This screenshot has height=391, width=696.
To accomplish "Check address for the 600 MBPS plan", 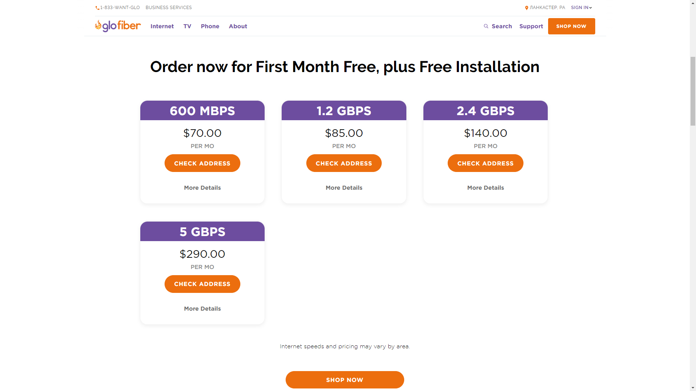I will (x=202, y=163).
